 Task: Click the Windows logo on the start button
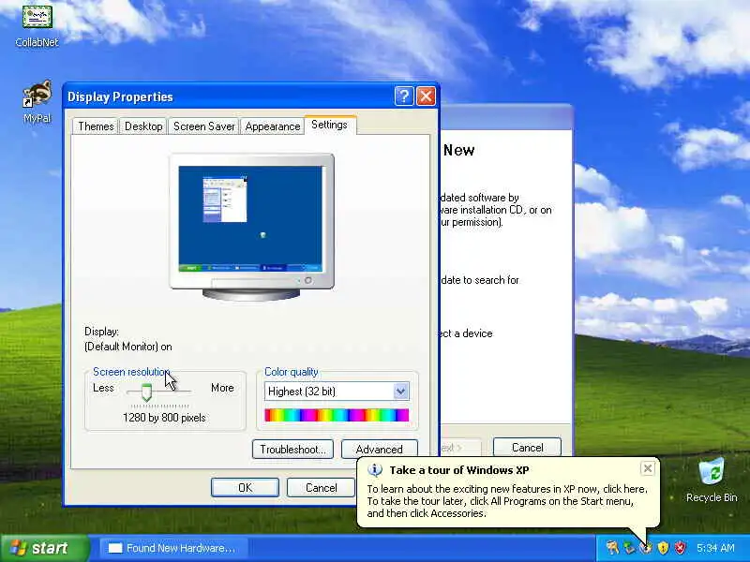point(18,548)
